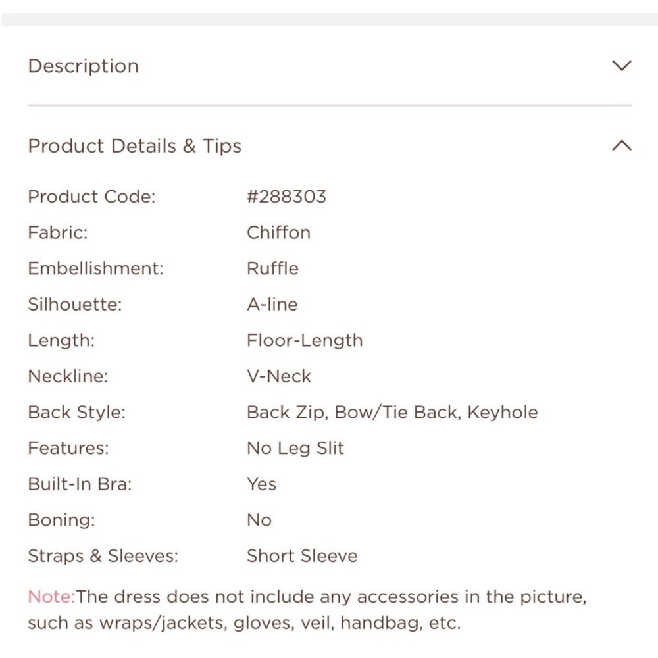Click the Chiffon fabric value
Image resolution: width=658 pixels, height=658 pixels.
pyautogui.click(x=278, y=232)
